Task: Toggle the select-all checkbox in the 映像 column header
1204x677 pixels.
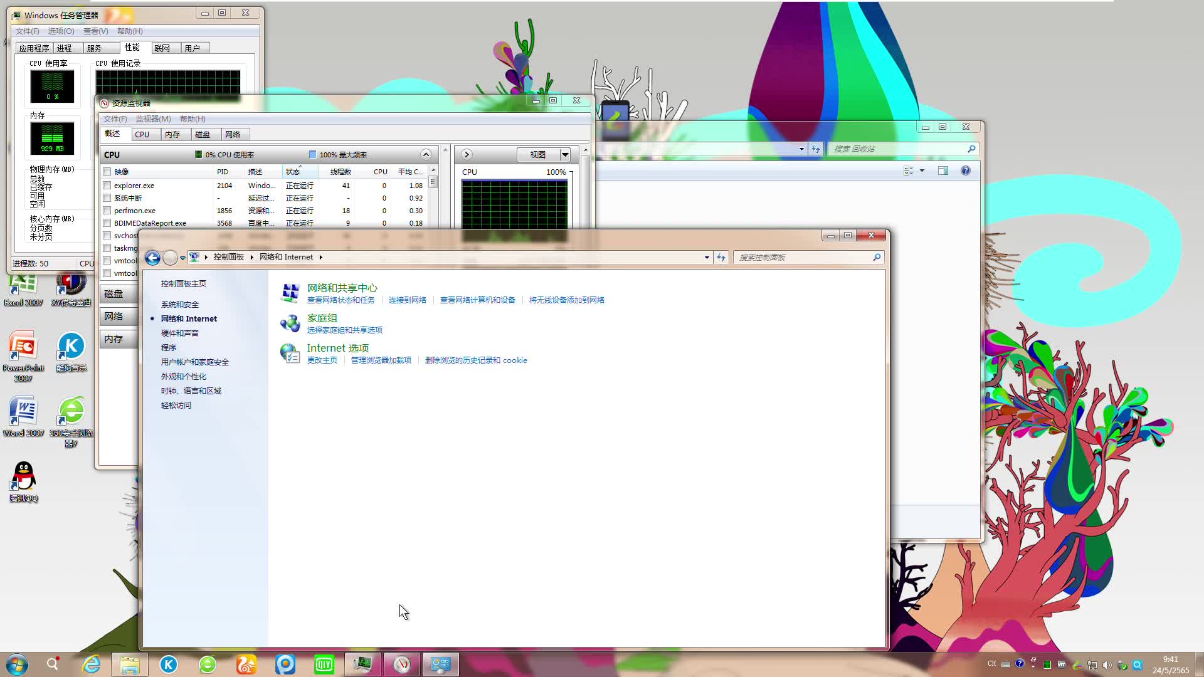Action: pos(107,172)
